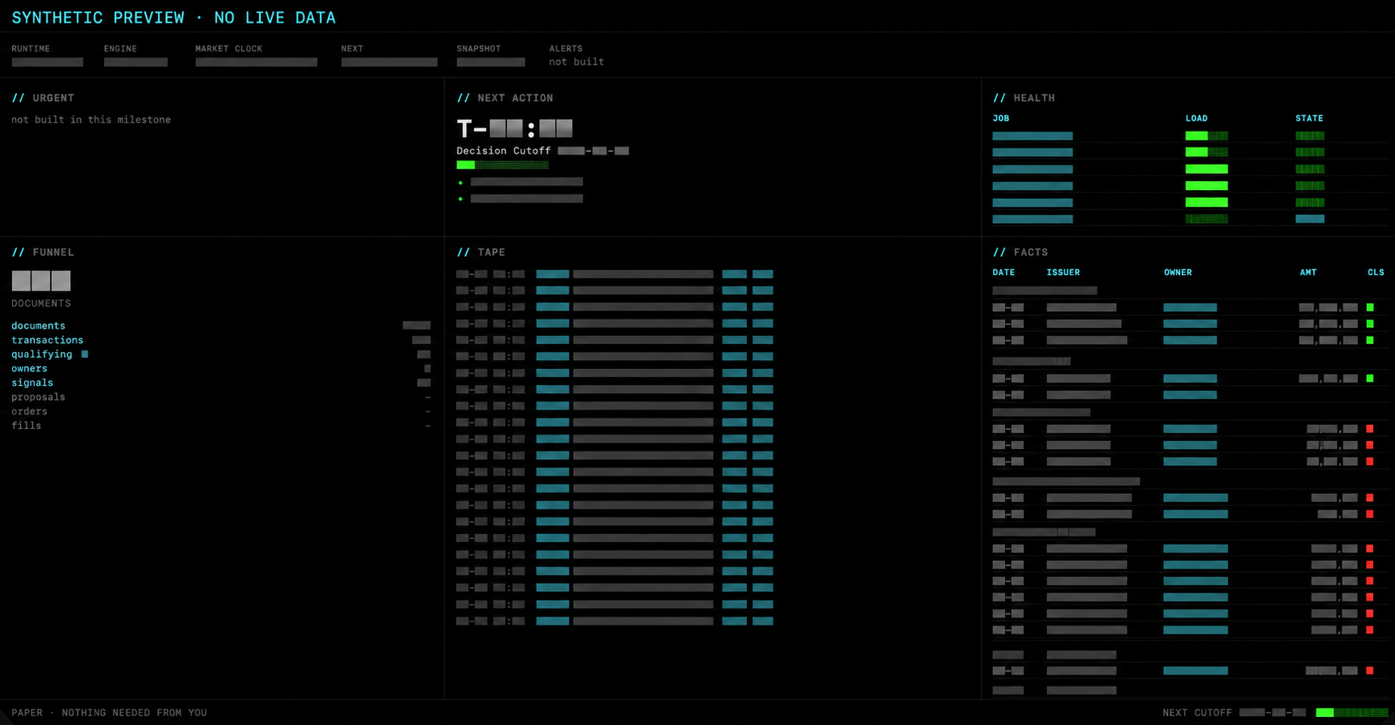Image resolution: width=1395 pixels, height=725 pixels.
Task: Select the proposals funnel row
Action: (221, 397)
